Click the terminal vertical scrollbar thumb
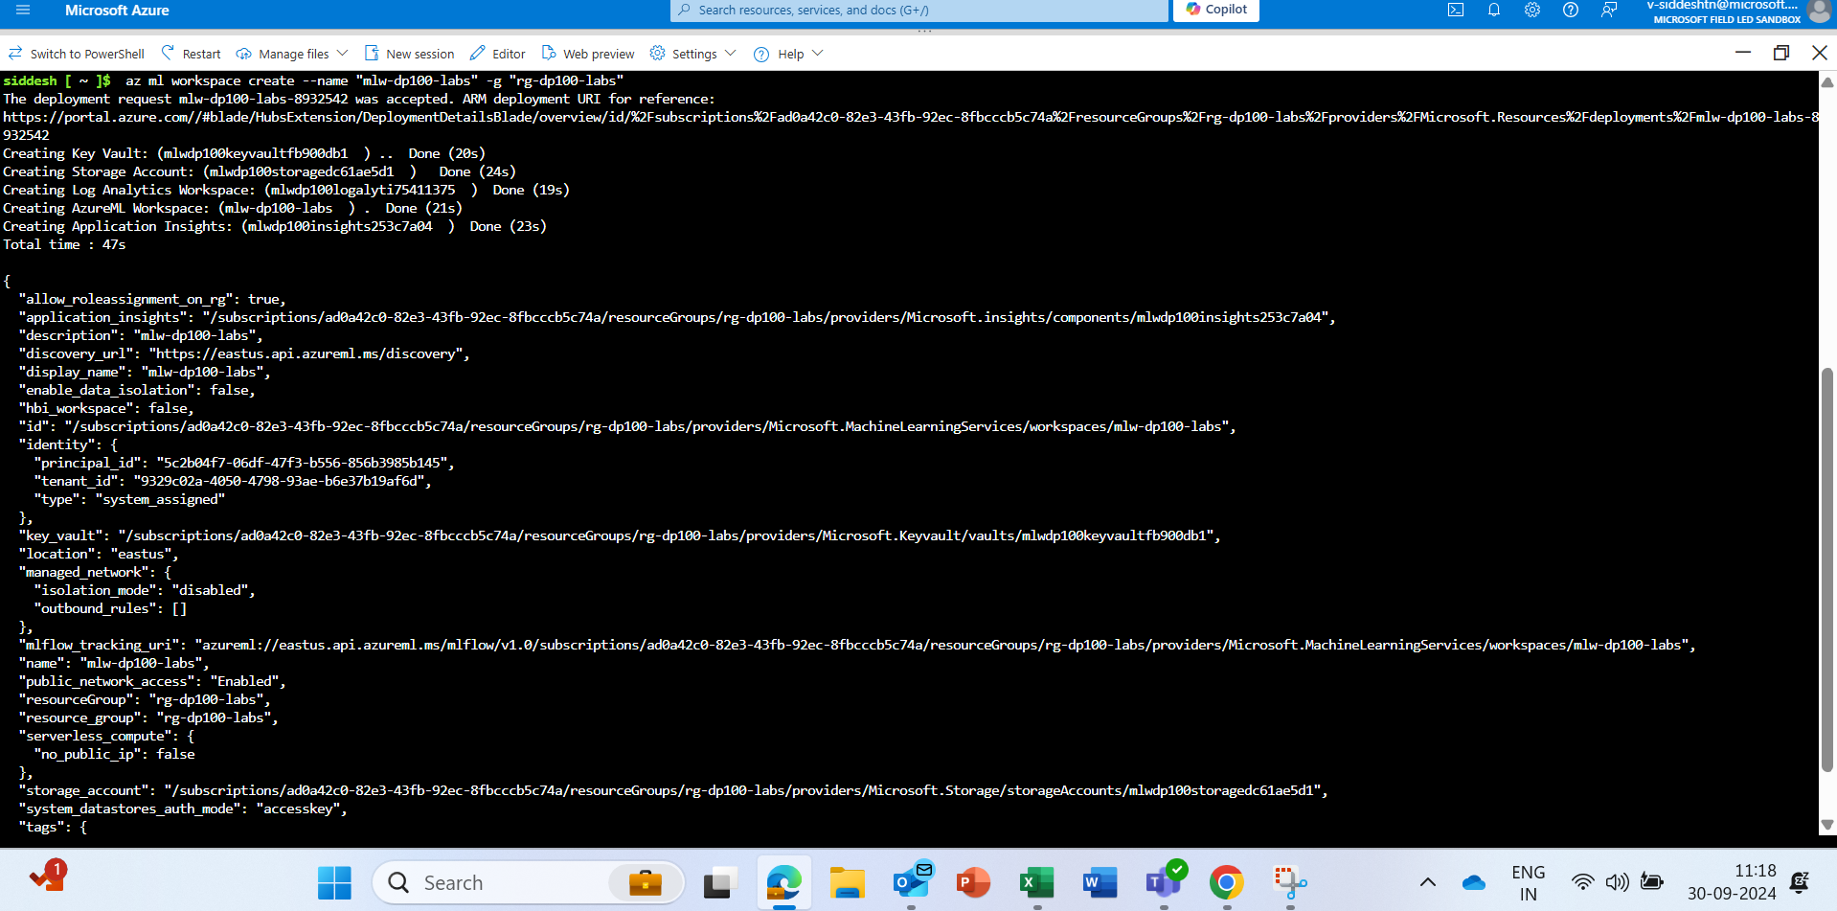Screen dimensions: 1837x911 pyautogui.click(x=1827, y=569)
